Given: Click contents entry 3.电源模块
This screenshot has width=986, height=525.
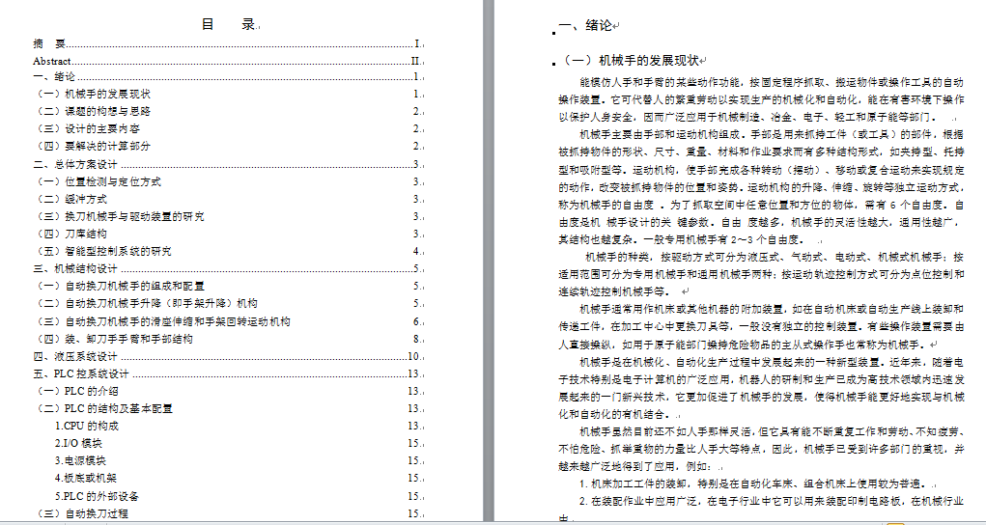Looking at the screenshot, I should pyautogui.click(x=239, y=460).
